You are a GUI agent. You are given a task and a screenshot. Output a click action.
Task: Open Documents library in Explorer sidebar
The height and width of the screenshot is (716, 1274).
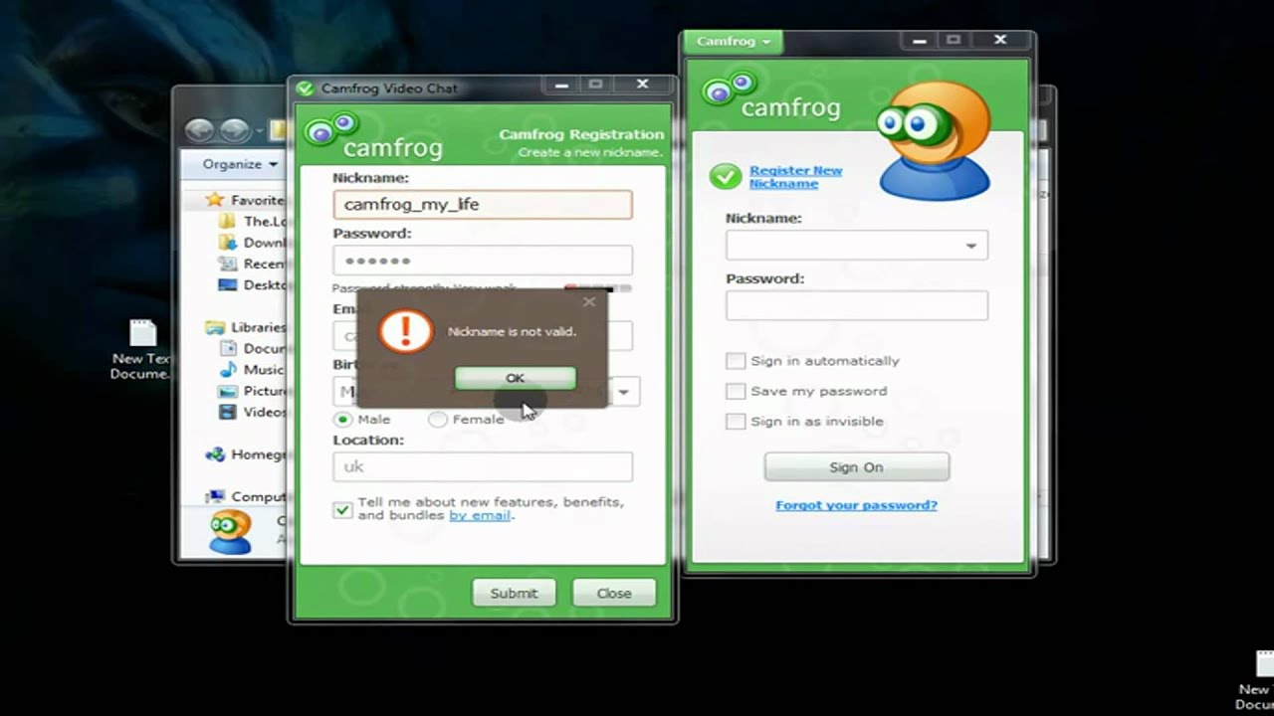[x=253, y=349]
